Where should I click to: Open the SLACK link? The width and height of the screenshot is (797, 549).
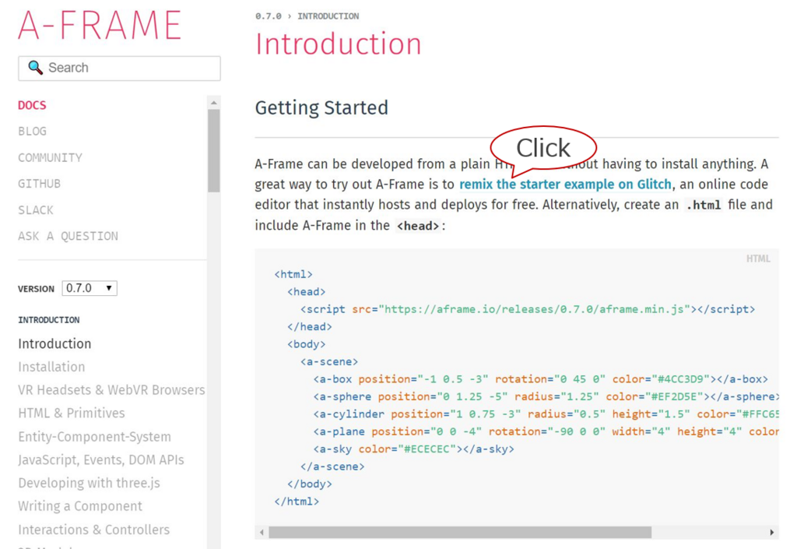36,210
